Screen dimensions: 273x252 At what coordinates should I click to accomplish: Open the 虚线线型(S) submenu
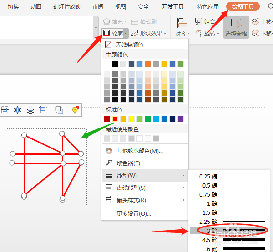click(x=145, y=188)
